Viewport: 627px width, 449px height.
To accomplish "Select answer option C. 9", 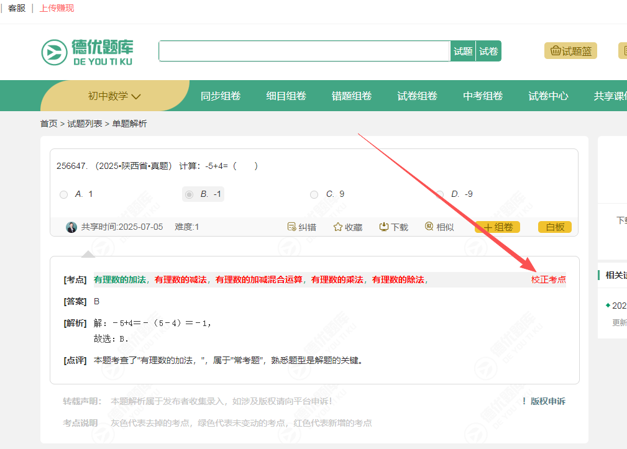I will pos(314,194).
